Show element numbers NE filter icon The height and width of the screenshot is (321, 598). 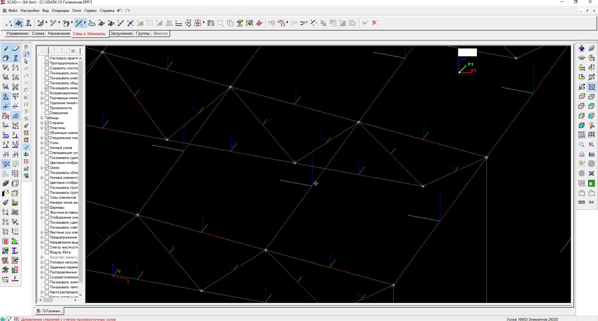point(6,77)
